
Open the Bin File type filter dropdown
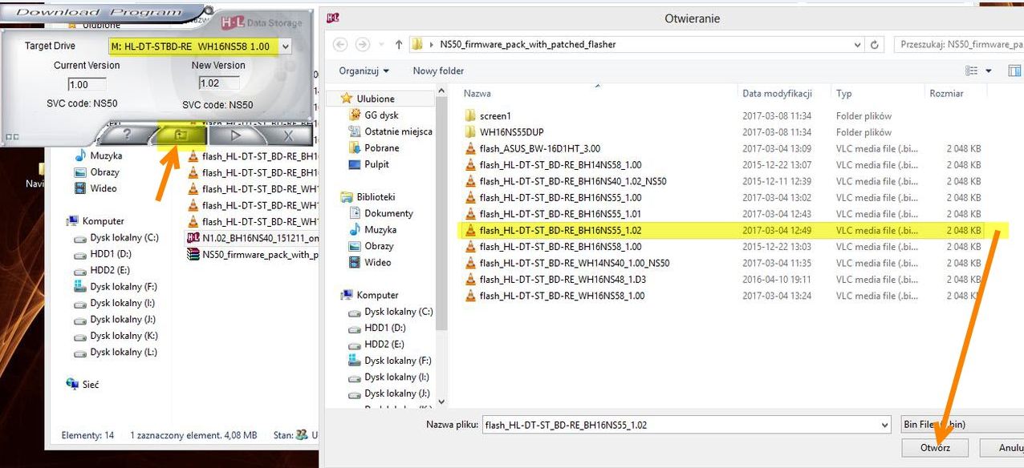pos(961,425)
